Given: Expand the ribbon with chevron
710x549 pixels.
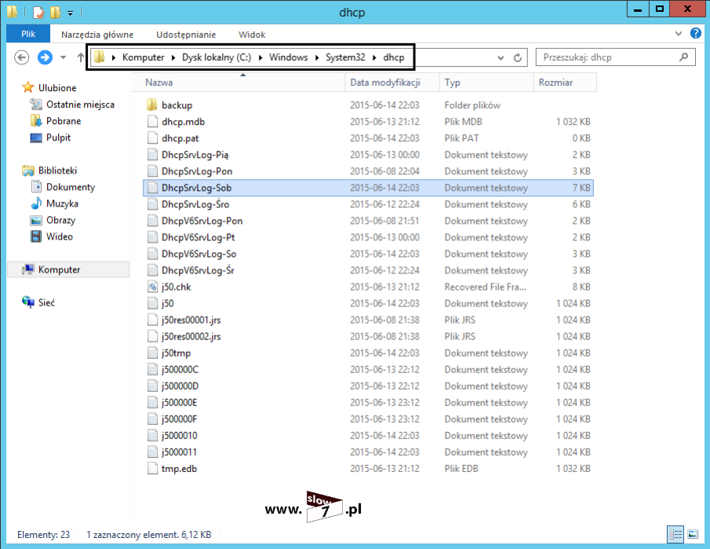Looking at the screenshot, I should tap(679, 35).
